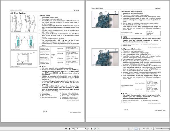Click 'Factory specification' cell in delivery valve table
The height and width of the screenshot is (131, 170).
(x=140, y=83)
